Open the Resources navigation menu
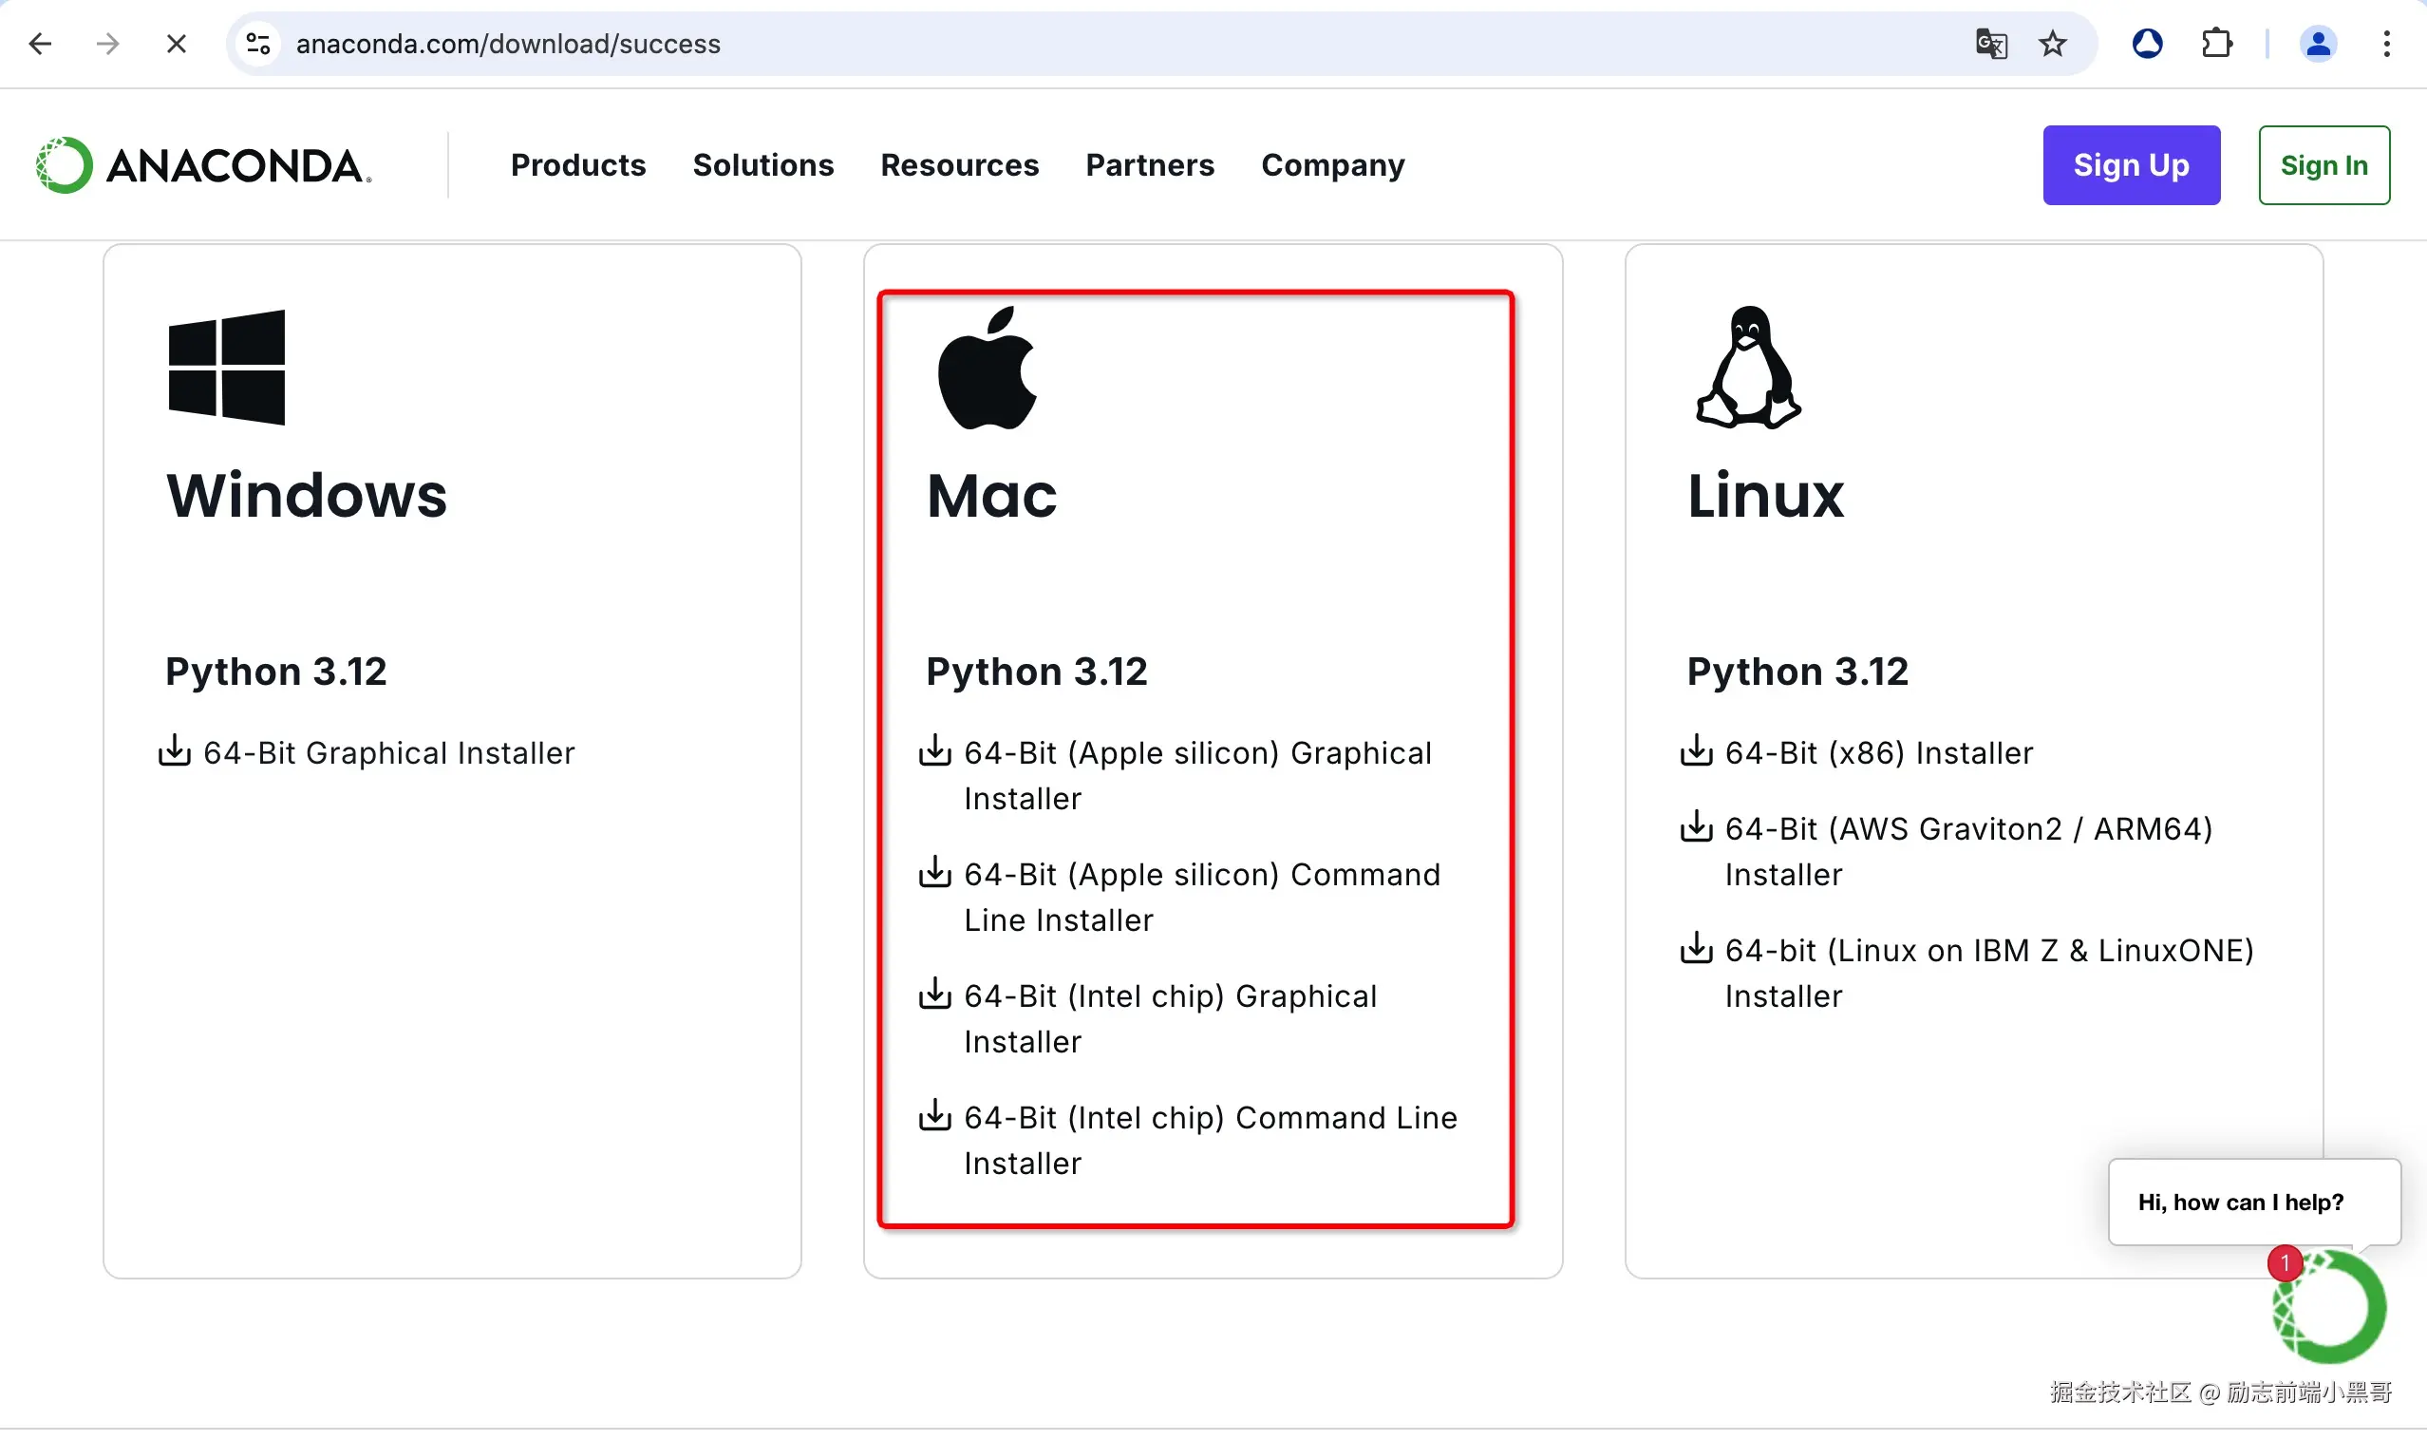This screenshot has width=2427, height=1440. click(958, 165)
